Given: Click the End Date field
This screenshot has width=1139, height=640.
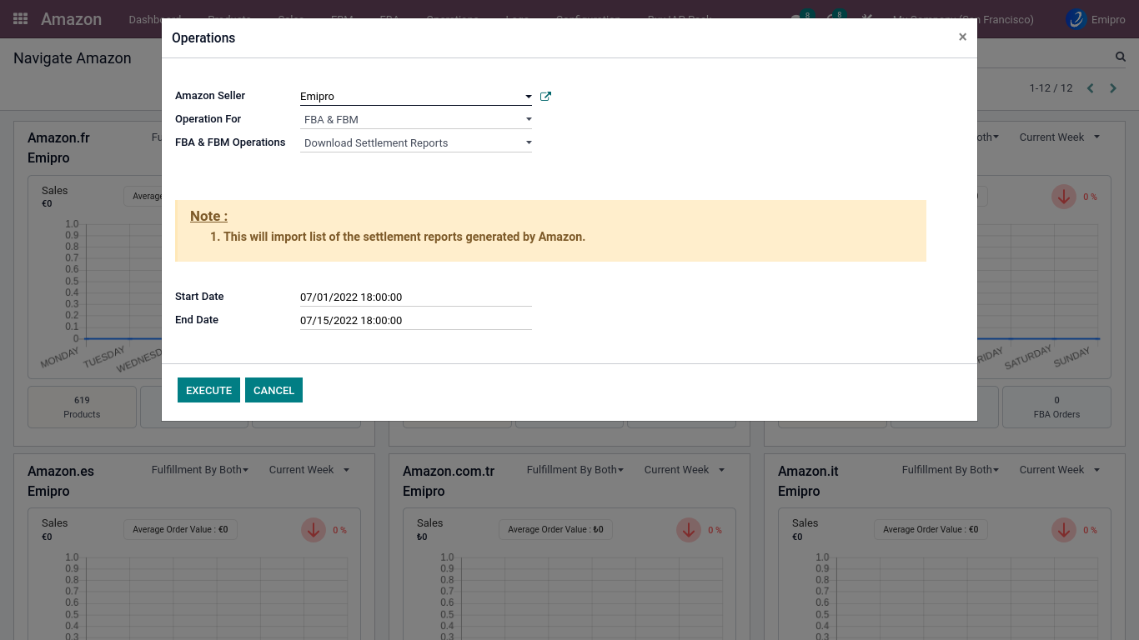Looking at the screenshot, I should (x=415, y=321).
